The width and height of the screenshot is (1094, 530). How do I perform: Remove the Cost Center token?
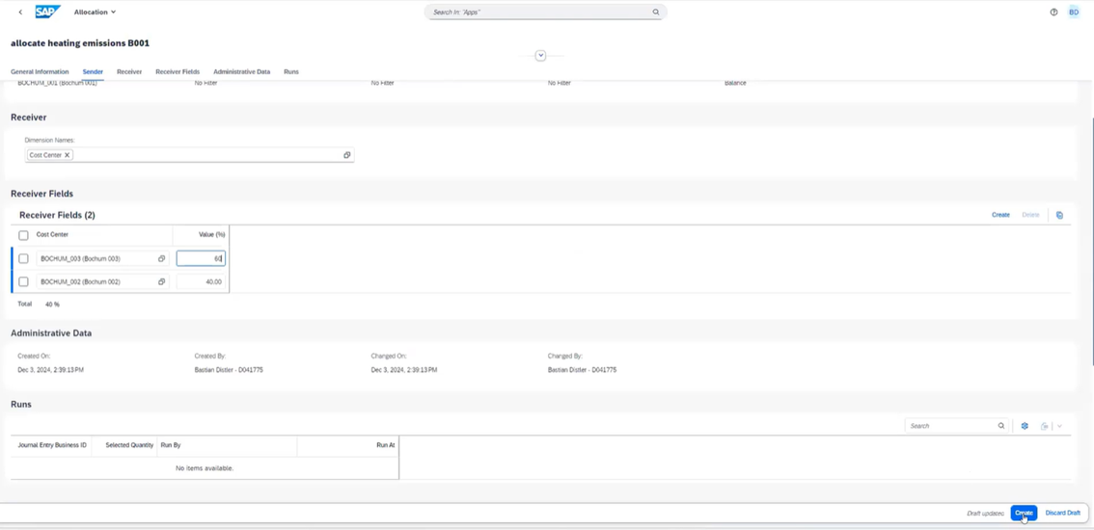68,155
